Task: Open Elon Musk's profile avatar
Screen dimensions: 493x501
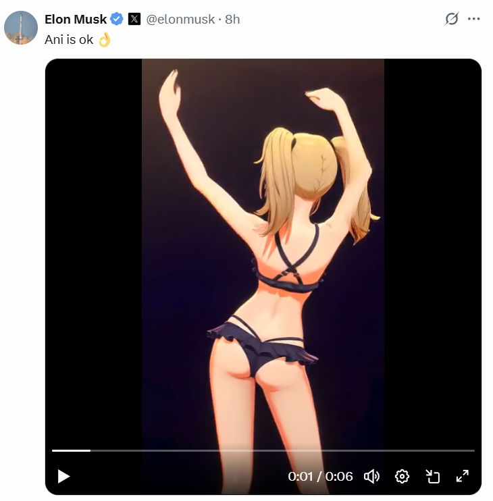Action: [x=21, y=28]
